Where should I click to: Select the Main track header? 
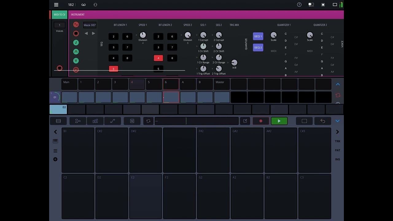[69, 84]
